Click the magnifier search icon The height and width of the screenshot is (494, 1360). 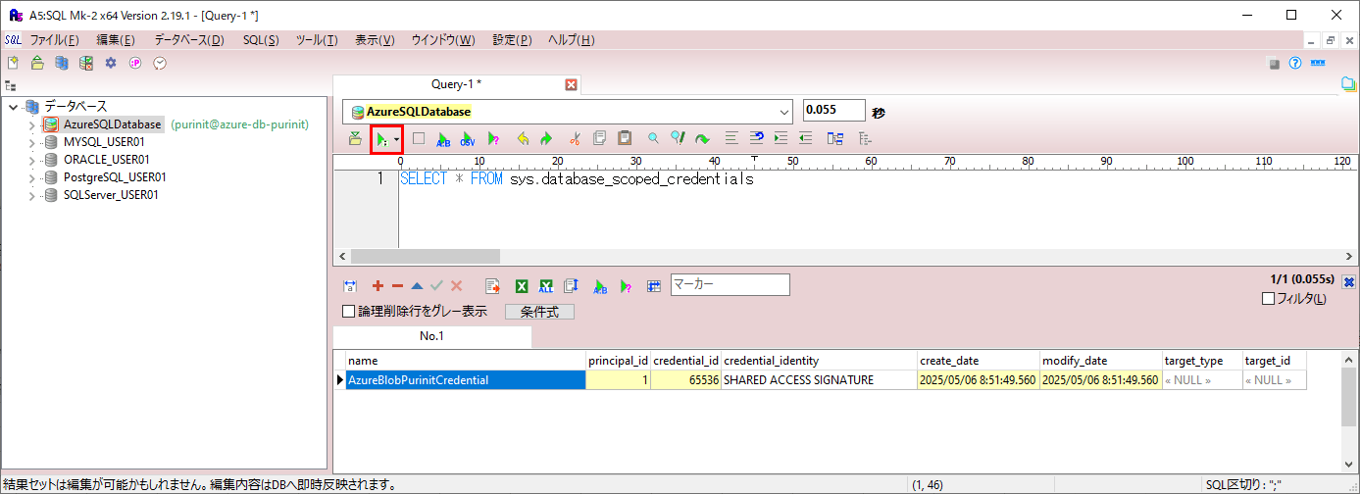click(x=653, y=139)
